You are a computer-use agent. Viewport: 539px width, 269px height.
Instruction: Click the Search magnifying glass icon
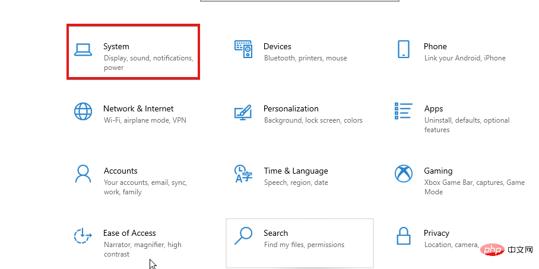coord(243,236)
